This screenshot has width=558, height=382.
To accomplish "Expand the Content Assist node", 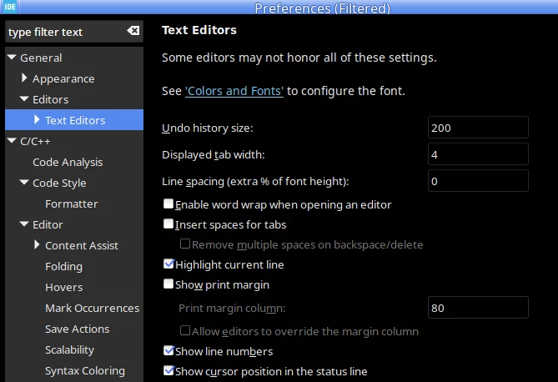I will point(37,244).
